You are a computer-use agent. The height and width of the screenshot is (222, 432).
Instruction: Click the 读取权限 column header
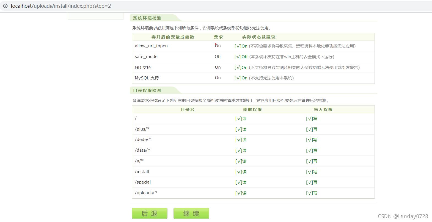click(252, 110)
